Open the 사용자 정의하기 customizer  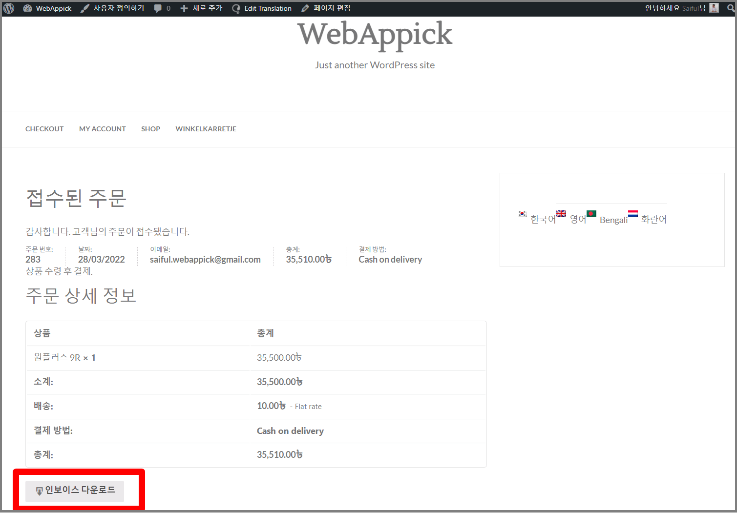[112, 8]
